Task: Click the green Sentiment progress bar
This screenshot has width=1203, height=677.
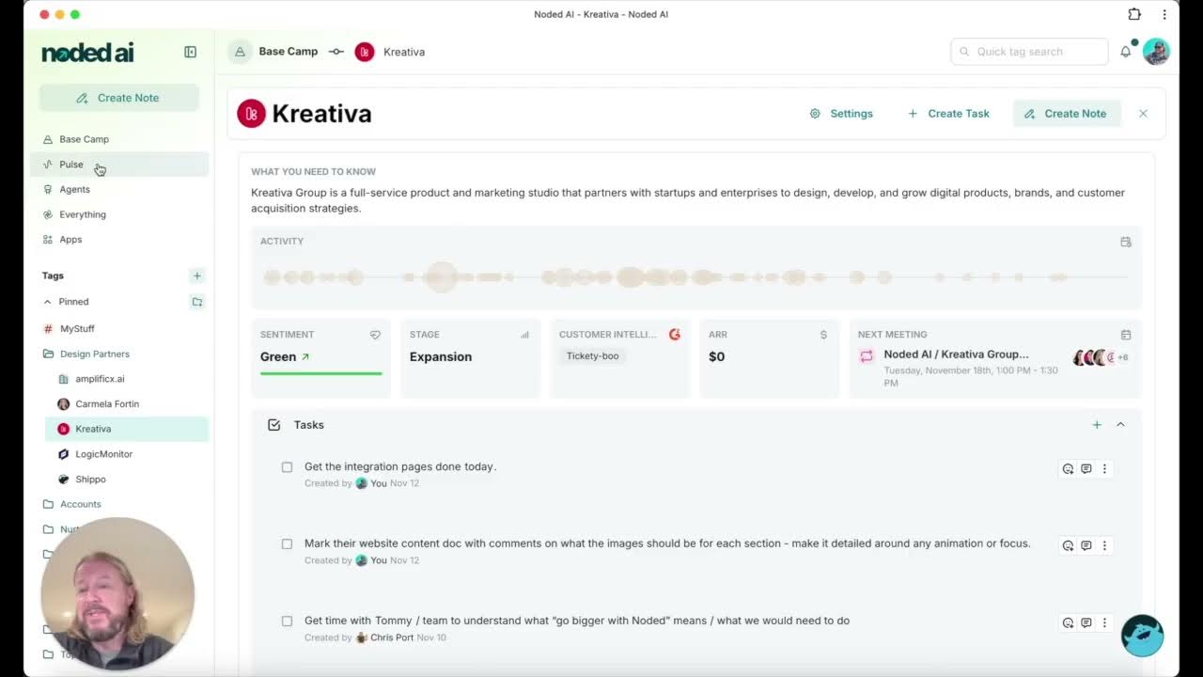Action: tap(320, 374)
